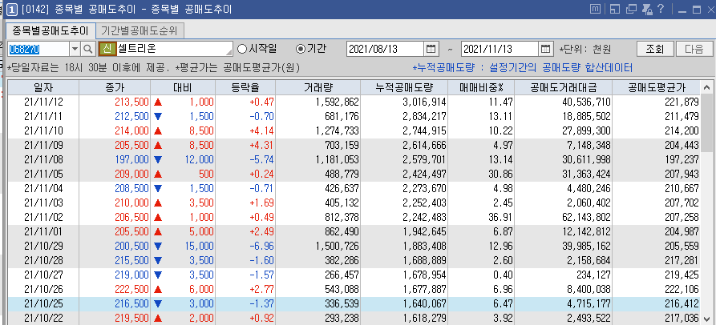The width and height of the screenshot is (716, 325).
Task: Select the closing price cell 215,500
Action: [115, 260]
